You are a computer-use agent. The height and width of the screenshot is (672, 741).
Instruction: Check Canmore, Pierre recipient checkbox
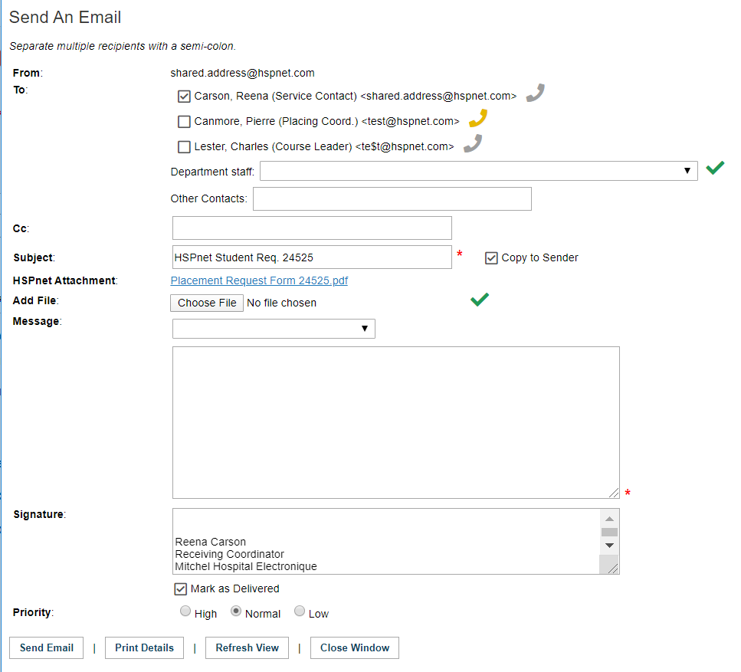[185, 122]
